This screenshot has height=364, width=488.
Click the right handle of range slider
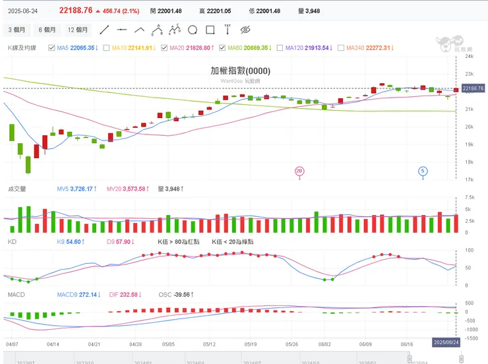tap(461, 359)
